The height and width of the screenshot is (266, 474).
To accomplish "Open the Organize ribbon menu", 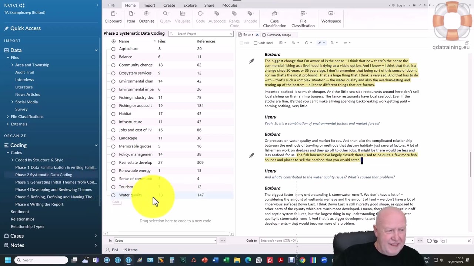I will tap(147, 17).
